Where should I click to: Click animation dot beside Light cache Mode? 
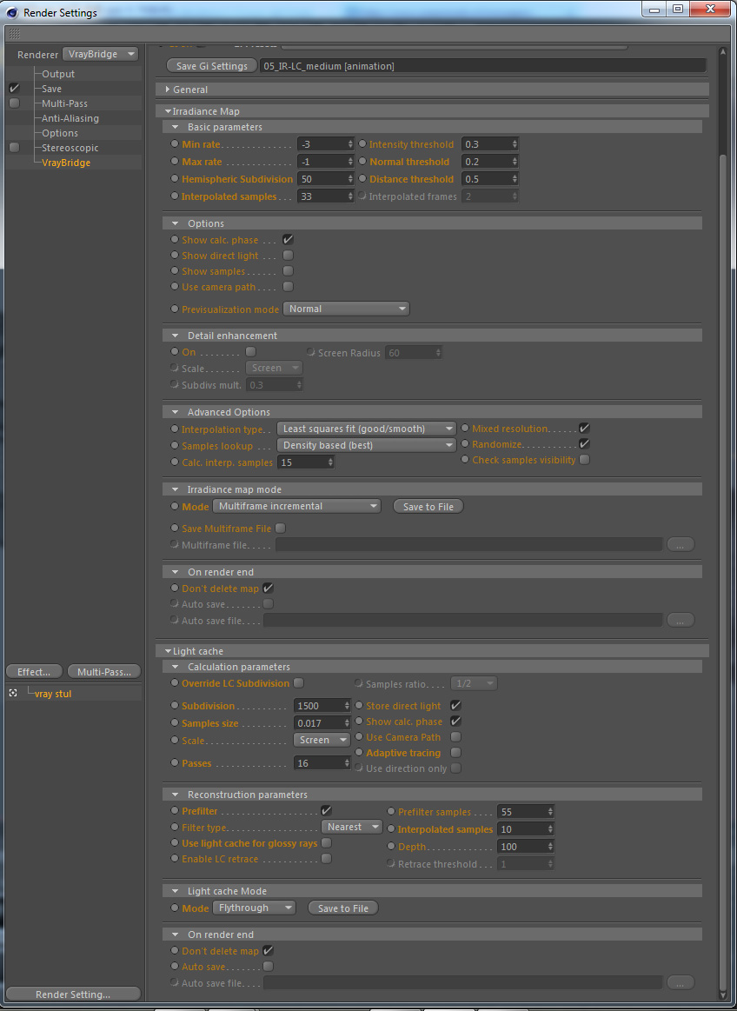(x=175, y=908)
